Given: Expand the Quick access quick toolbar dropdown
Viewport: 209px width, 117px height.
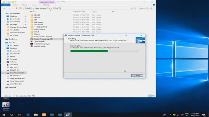Looking at the screenshot, I should 16,2.
